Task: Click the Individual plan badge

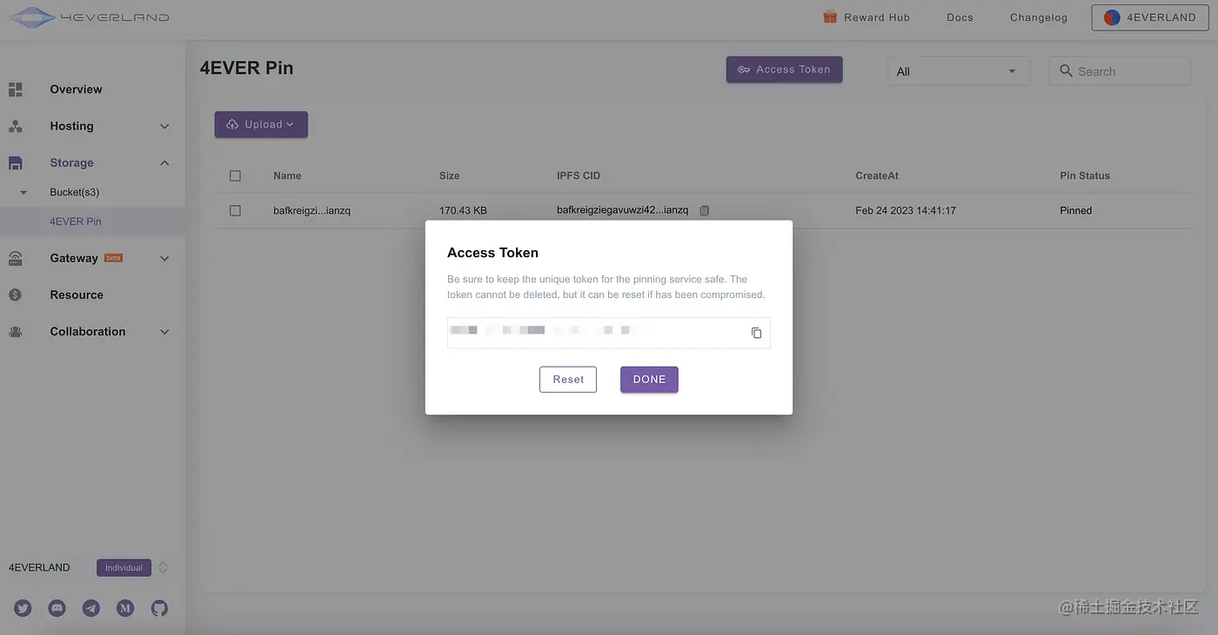Action: [124, 568]
